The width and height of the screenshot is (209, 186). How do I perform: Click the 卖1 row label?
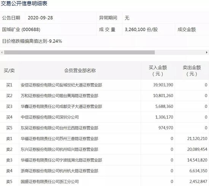pyautogui.click(x=9, y=139)
